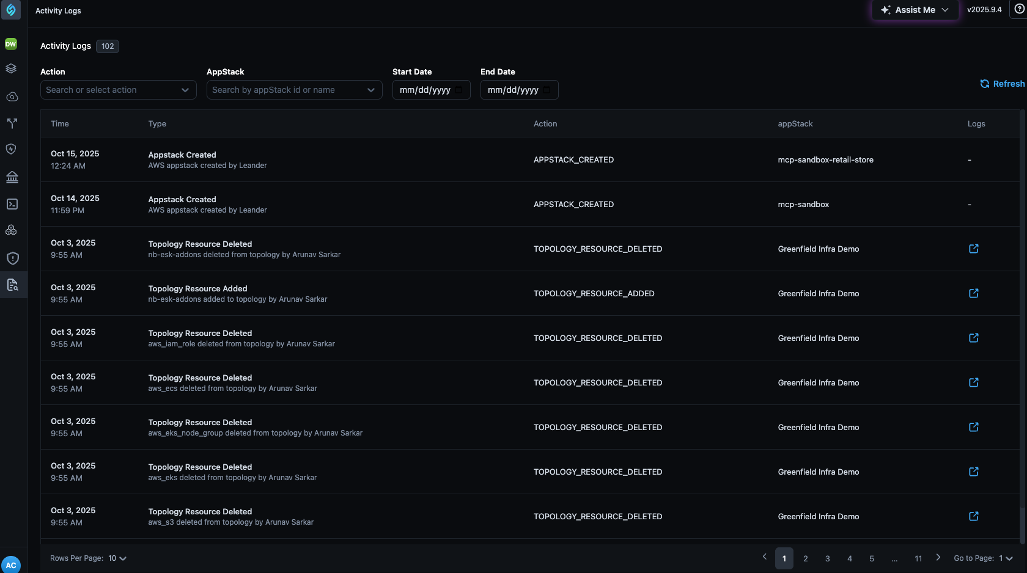This screenshot has width=1027, height=573.
Task: Select the topology branching icon in sidebar
Action: click(11, 123)
